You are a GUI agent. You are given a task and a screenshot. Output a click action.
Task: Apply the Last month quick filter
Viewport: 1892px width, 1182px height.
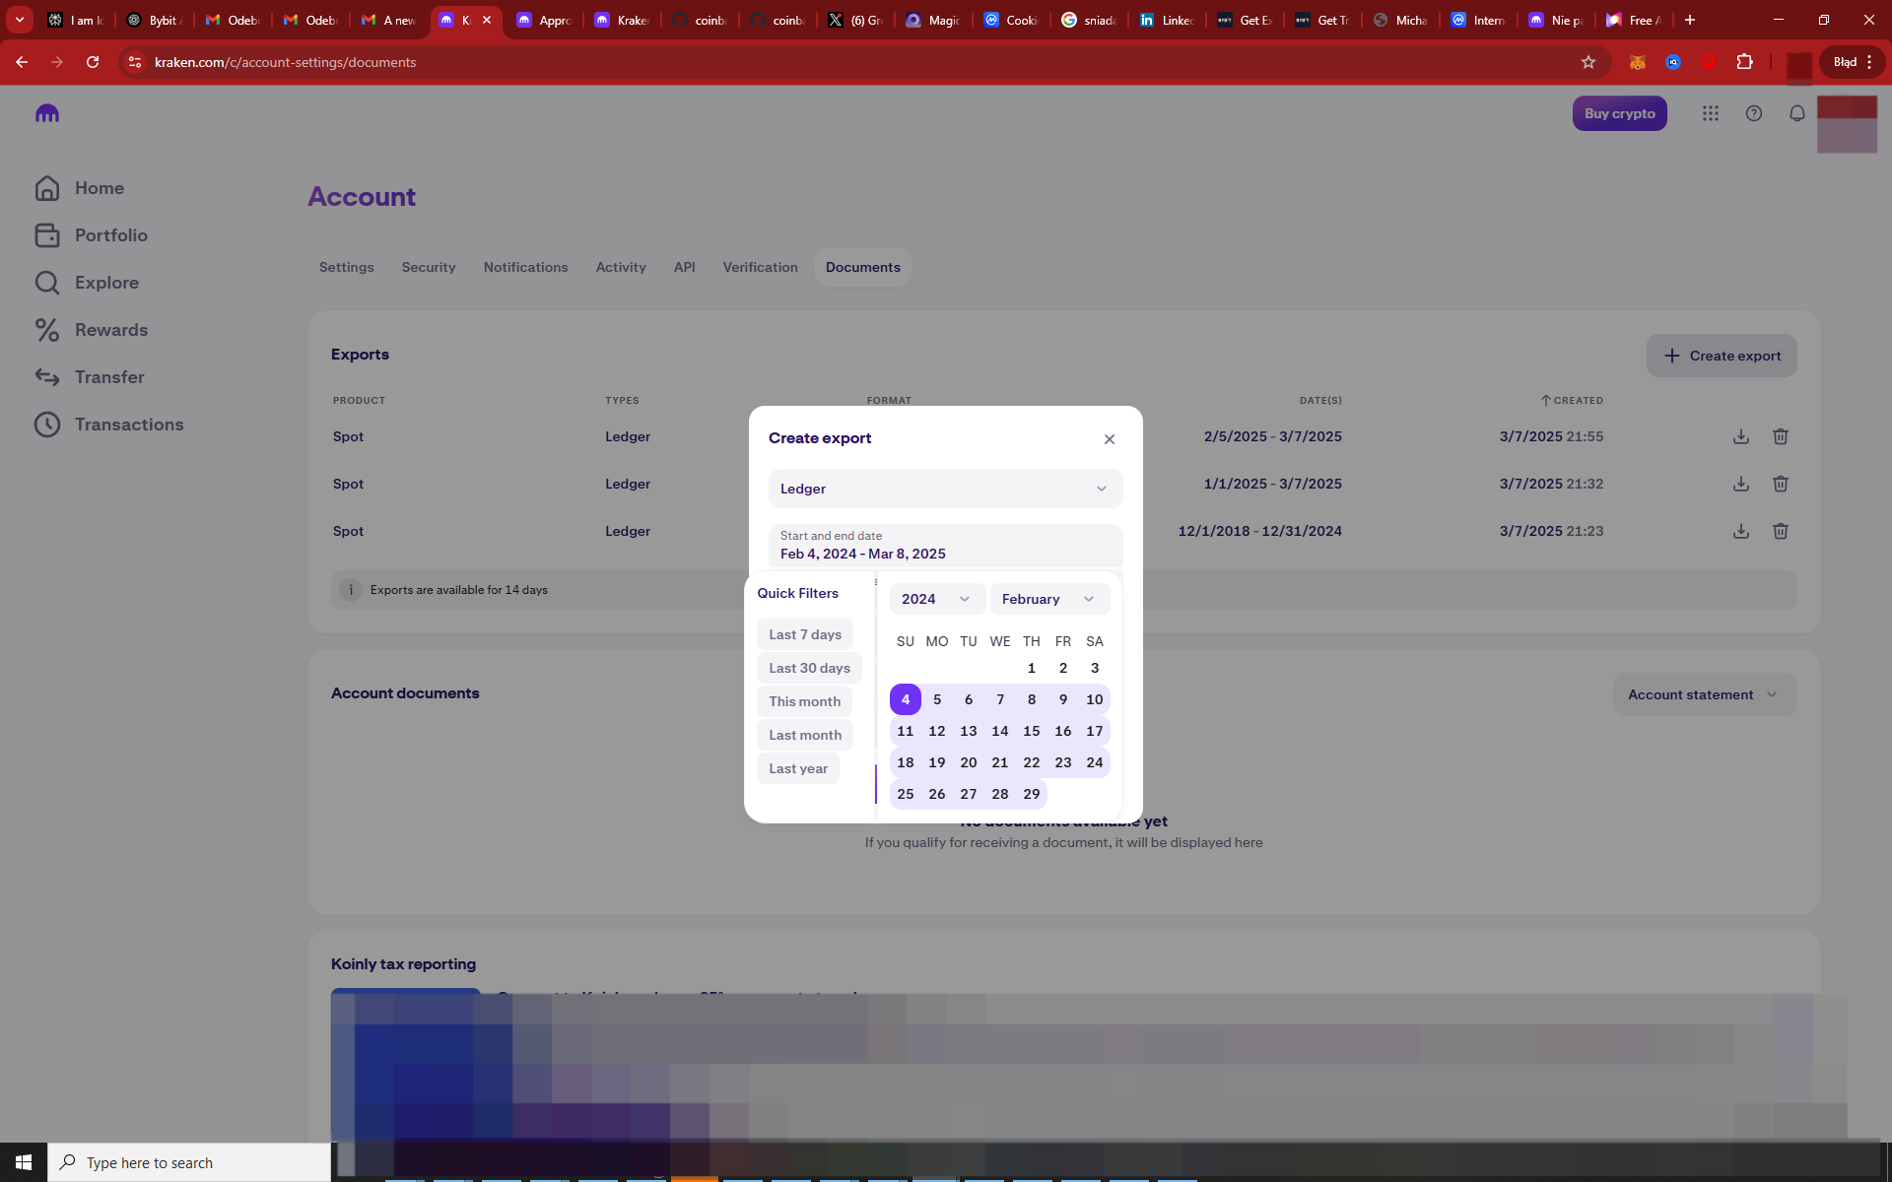pyautogui.click(x=805, y=735)
